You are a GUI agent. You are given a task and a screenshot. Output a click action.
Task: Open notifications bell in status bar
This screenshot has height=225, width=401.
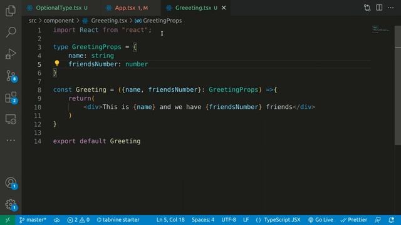coord(391,219)
